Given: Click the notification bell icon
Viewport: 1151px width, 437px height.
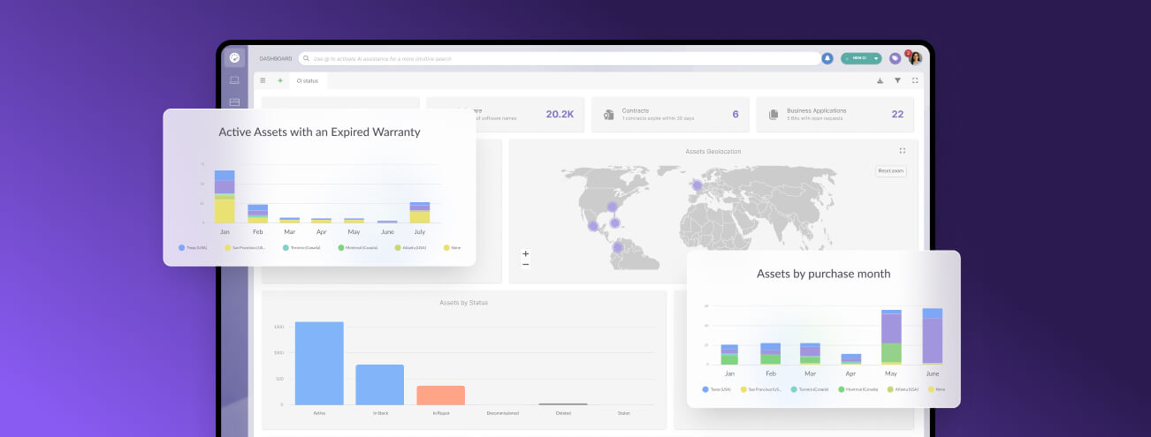Looking at the screenshot, I should [827, 58].
